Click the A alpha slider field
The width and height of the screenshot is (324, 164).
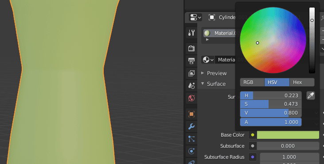[271, 122]
